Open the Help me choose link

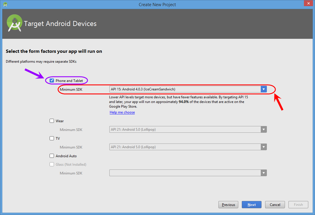(x=122, y=112)
